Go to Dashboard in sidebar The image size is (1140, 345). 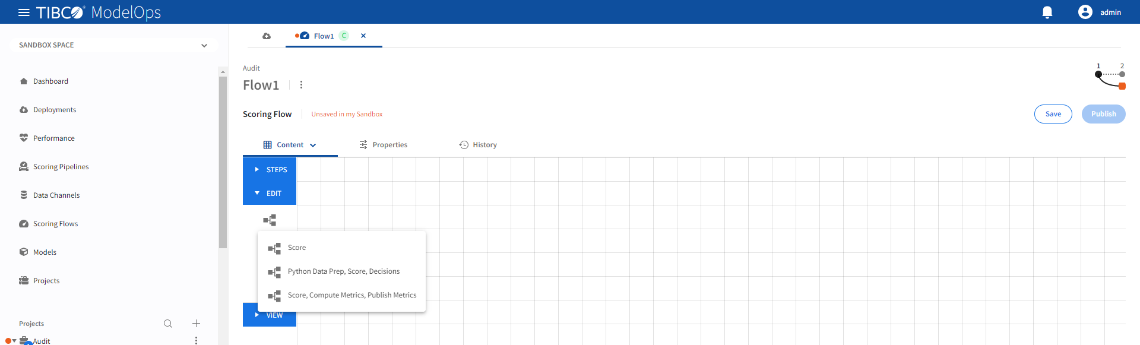tap(50, 81)
